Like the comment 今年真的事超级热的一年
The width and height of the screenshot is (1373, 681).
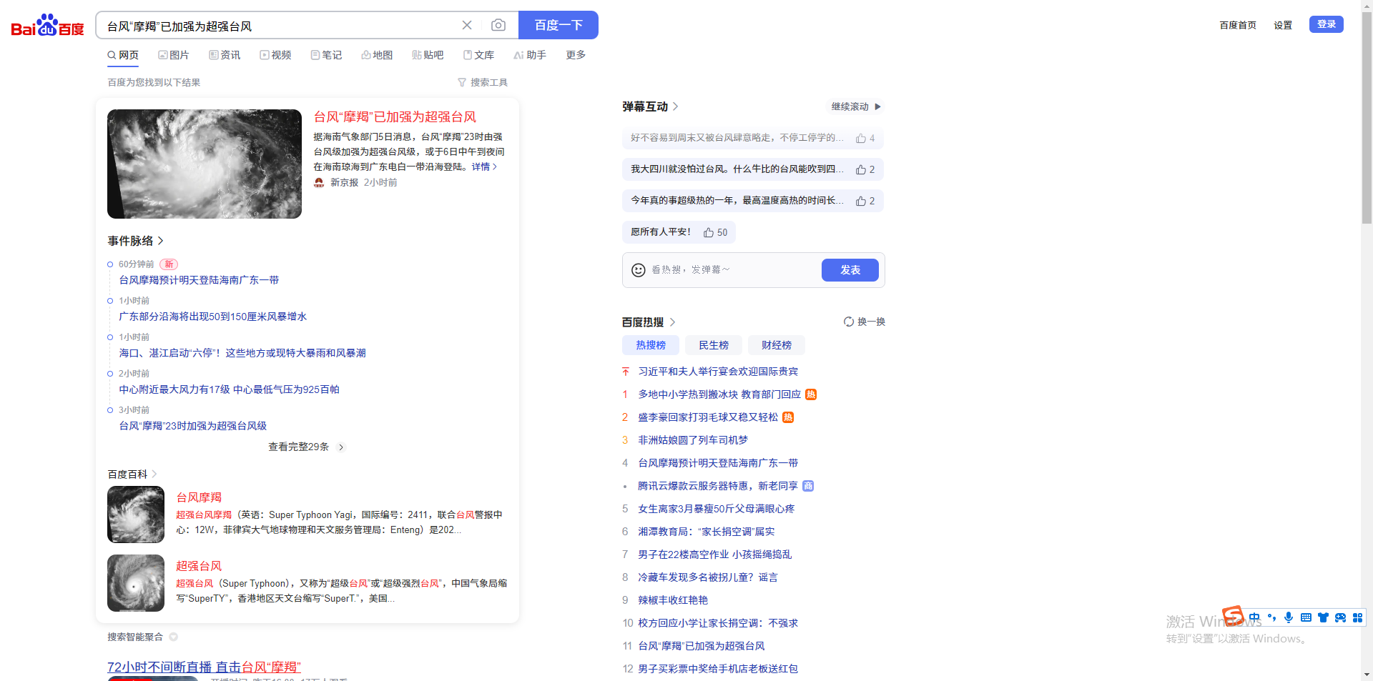click(x=861, y=202)
